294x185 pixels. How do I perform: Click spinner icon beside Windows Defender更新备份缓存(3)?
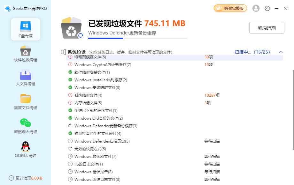click(x=70, y=126)
